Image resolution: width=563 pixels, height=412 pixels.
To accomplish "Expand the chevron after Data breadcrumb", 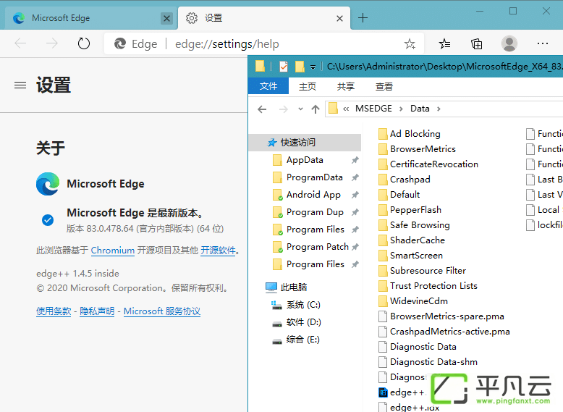I will [x=439, y=109].
